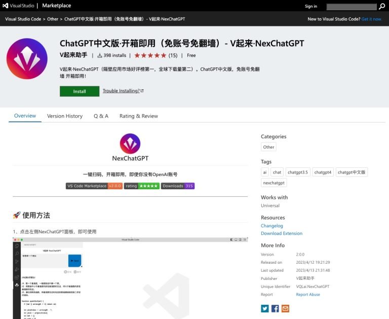
Task: Click the VS Code Marketplace v2.0.0 badge
Action: click(94, 186)
